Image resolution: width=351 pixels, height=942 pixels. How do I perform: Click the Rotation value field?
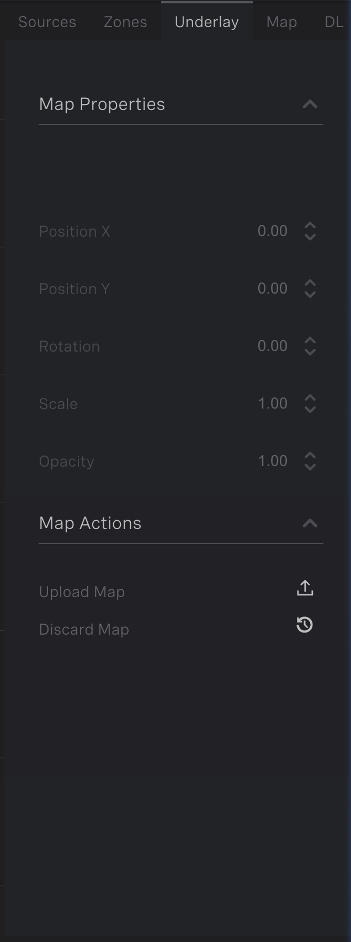(273, 346)
